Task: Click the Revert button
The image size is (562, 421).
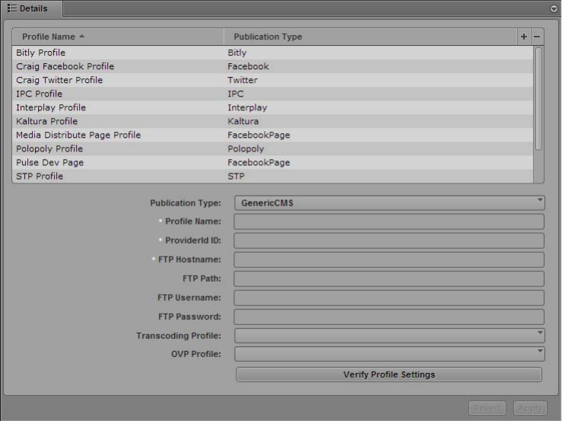Action: point(487,408)
